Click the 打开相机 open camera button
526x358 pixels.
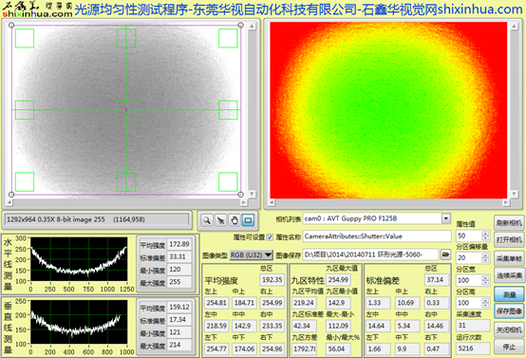[x=509, y=240]
